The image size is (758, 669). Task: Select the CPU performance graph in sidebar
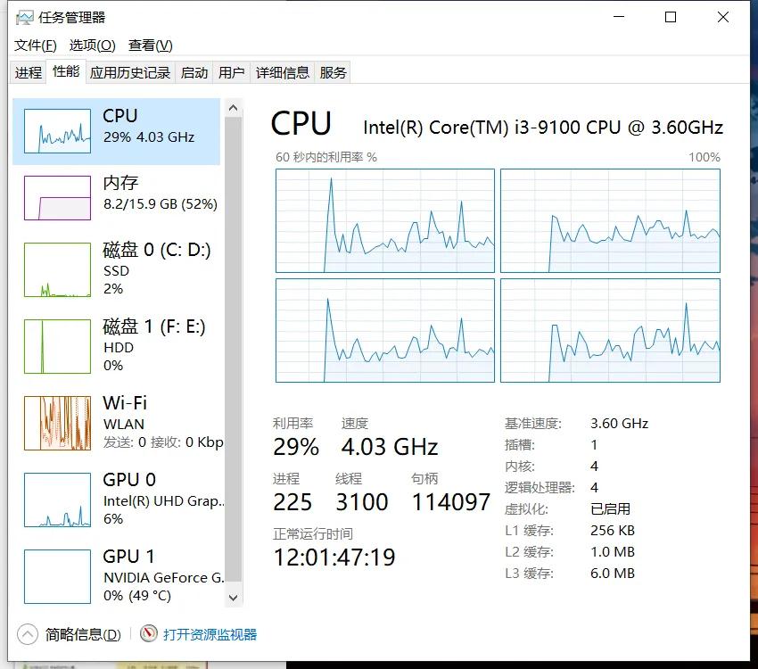click(116, 128)
